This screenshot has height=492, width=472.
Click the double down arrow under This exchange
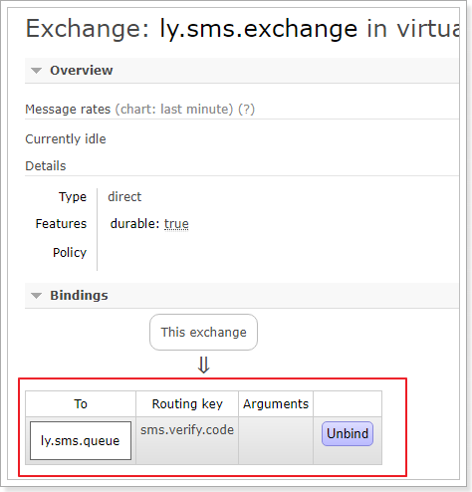click(x=203, y=365)
